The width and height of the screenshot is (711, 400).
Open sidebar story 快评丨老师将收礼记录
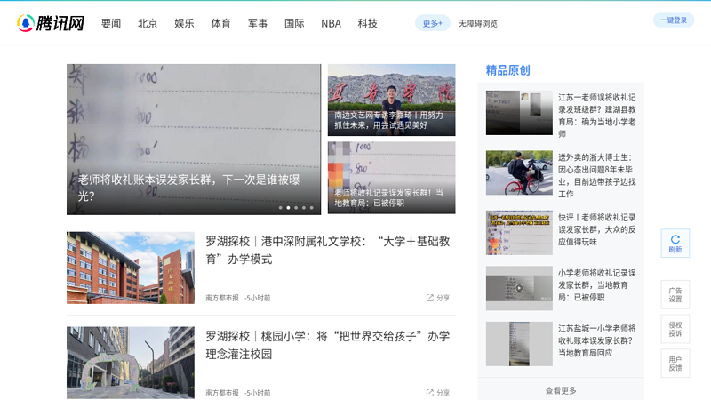point(596,229)
